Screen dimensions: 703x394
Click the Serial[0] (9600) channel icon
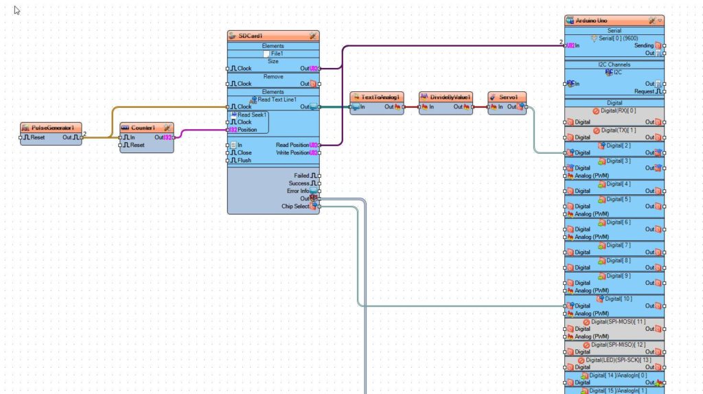coord(594,38)
